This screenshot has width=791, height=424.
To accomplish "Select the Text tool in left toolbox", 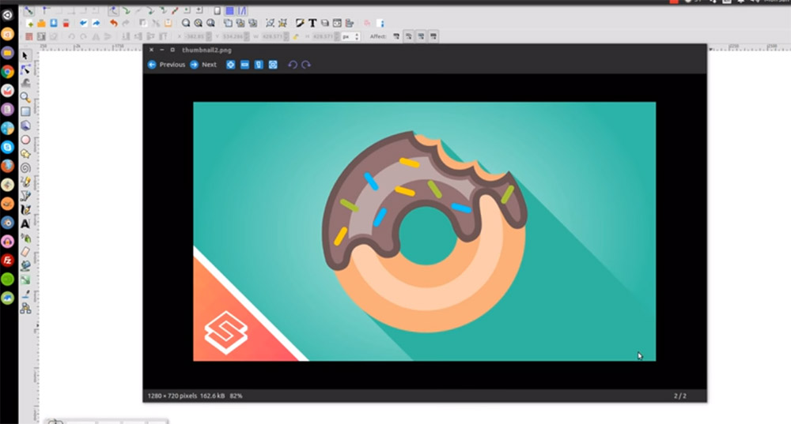I will tap(25, 224).
